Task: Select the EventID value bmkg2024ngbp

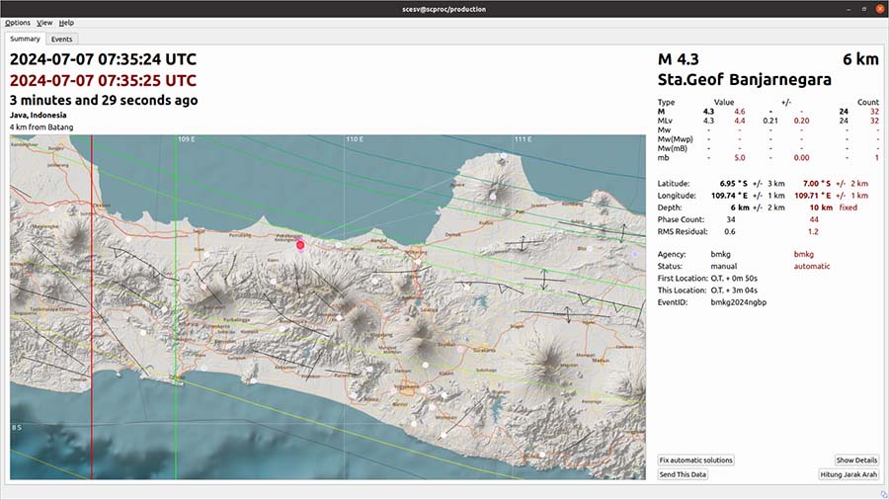Action: (738, 302)
